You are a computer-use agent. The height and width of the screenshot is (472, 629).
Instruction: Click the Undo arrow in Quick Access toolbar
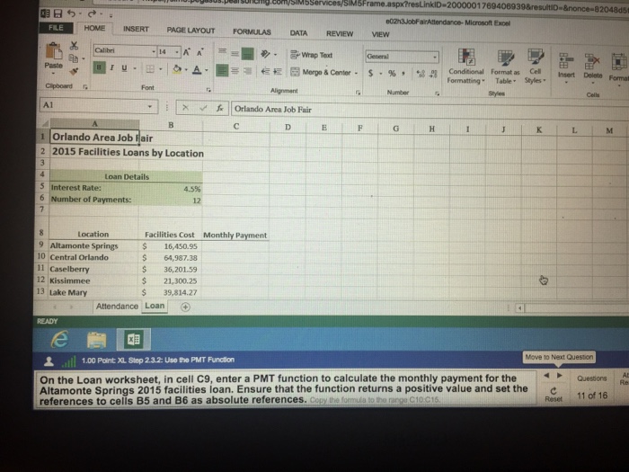71,14
